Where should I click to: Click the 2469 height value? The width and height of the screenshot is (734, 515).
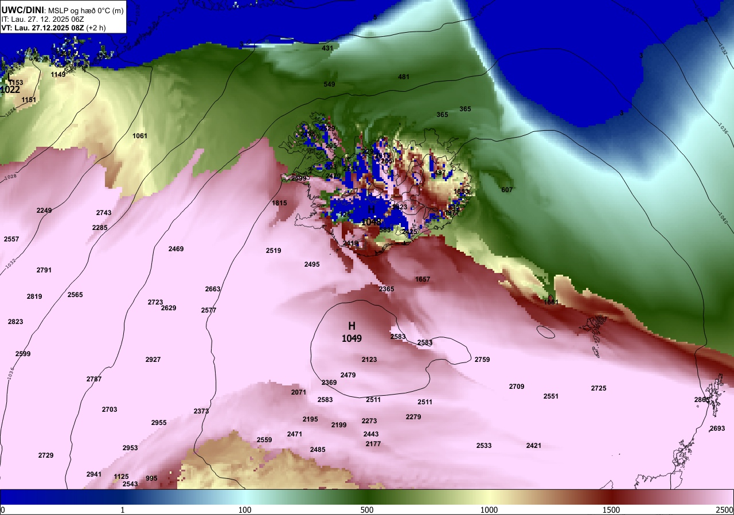click(176, 249)
